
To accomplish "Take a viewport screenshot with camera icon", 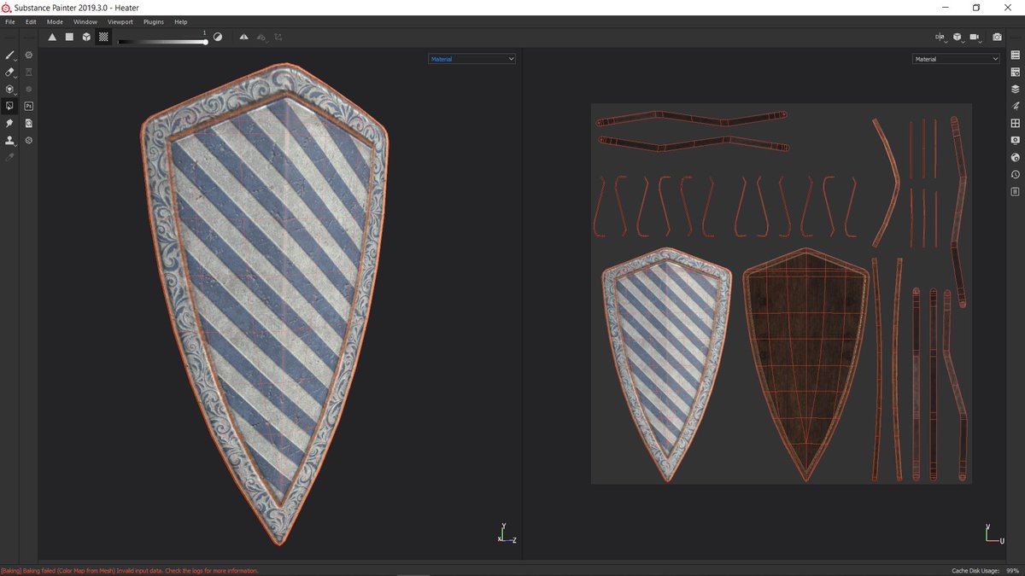I will (x=997, y=38).
